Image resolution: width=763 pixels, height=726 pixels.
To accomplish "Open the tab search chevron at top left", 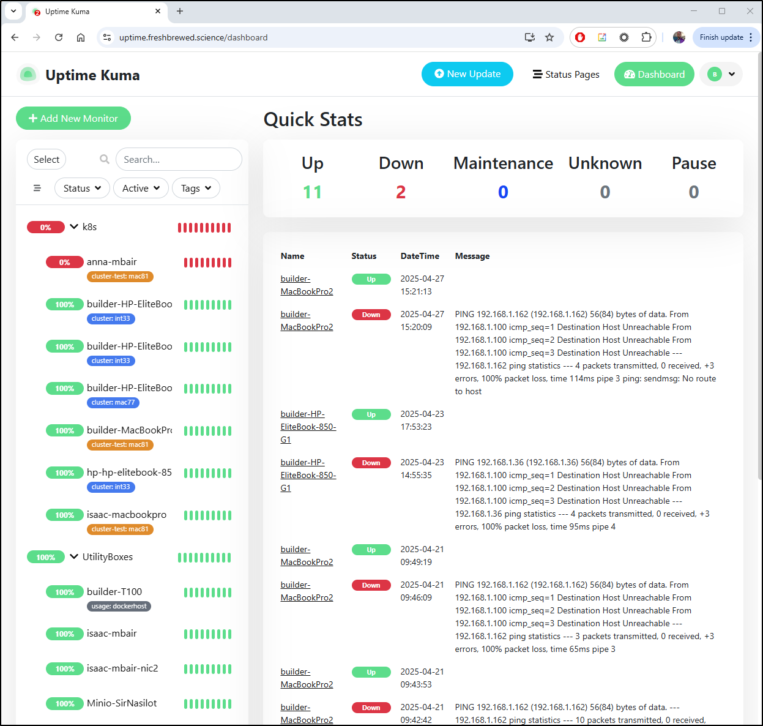I will [x=13, y=11].
